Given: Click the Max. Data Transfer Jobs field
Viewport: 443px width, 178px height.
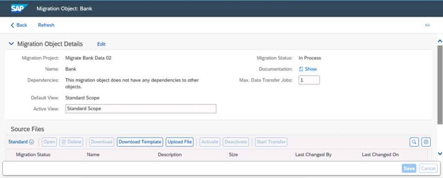Looking at the screenshot, I should (x=309, y=80).
